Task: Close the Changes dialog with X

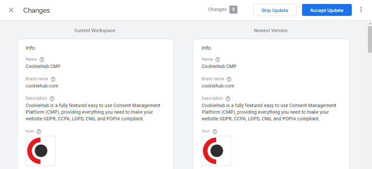Action: tap(11, 10)
